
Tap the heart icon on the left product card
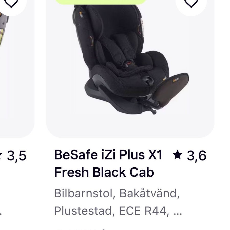tap(11, 3)
